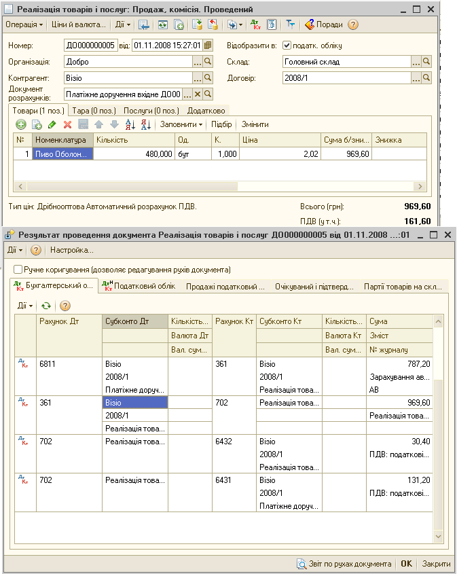Click the Змінити button
457x574 pixels.
coord(255,124)
